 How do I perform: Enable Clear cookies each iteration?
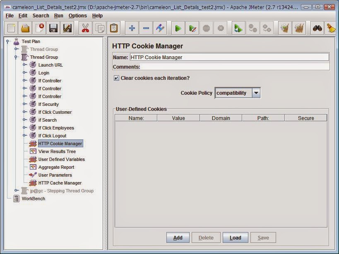tap(117, 78)
